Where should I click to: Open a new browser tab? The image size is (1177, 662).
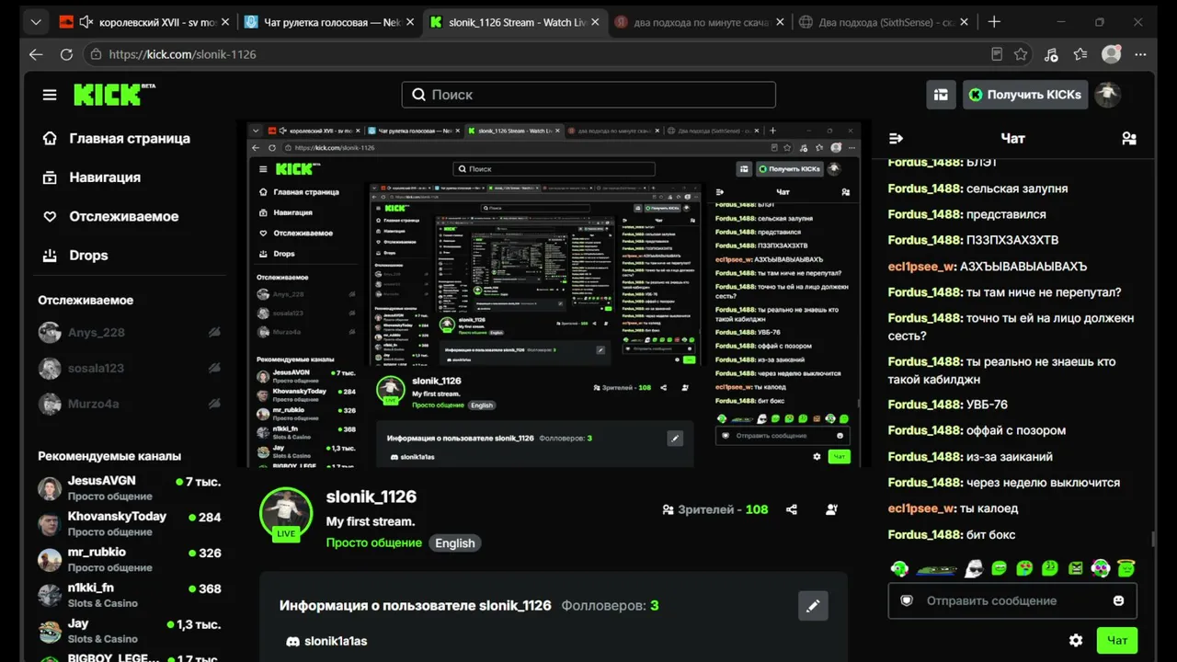(x=994, y=22)
